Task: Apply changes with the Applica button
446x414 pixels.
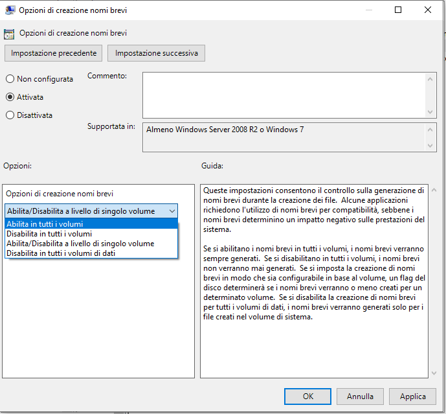Action: (x=412, y=397)
